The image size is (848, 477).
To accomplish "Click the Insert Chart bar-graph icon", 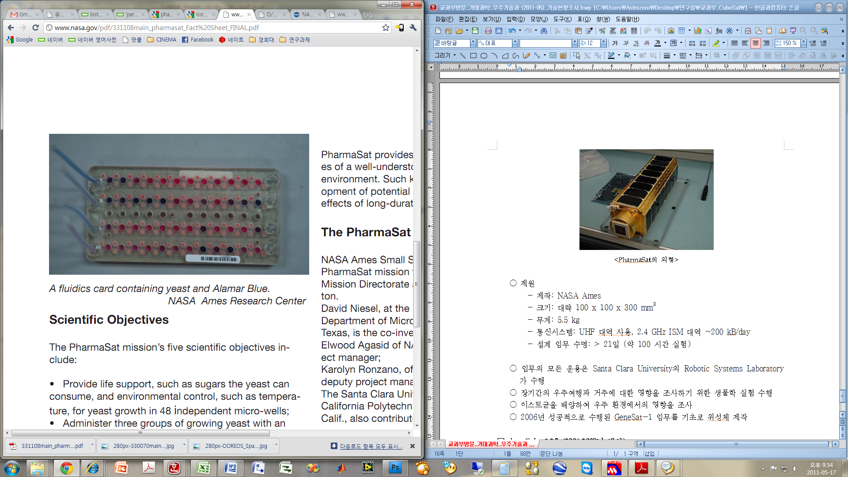I will [x=698, y=31].
